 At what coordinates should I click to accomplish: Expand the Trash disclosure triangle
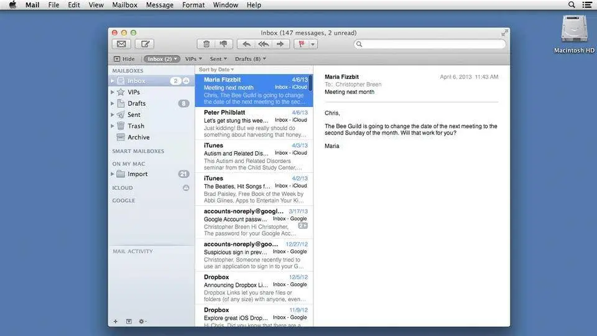tap(113, 126)
